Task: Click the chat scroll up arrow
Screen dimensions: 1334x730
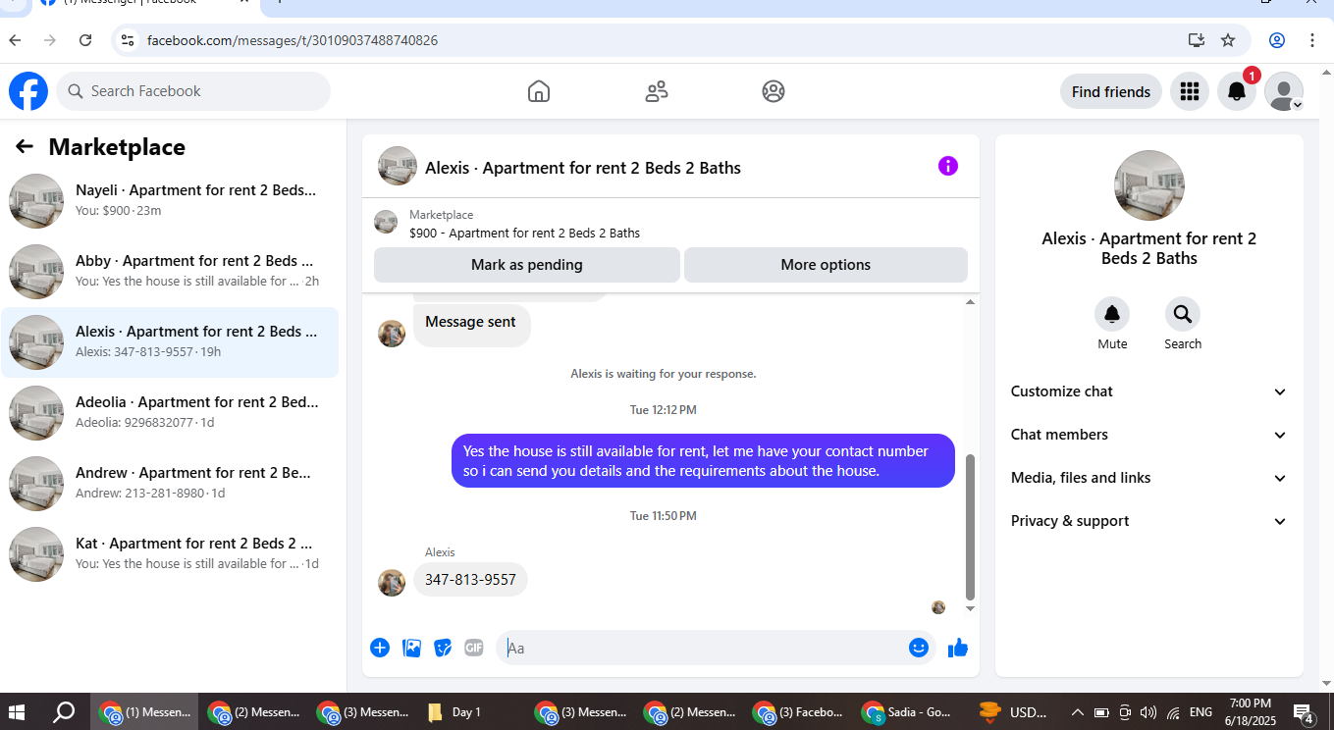Action: tap(970, 302)
